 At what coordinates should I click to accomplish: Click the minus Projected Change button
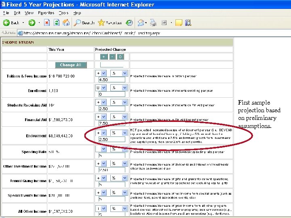(112, 57)
